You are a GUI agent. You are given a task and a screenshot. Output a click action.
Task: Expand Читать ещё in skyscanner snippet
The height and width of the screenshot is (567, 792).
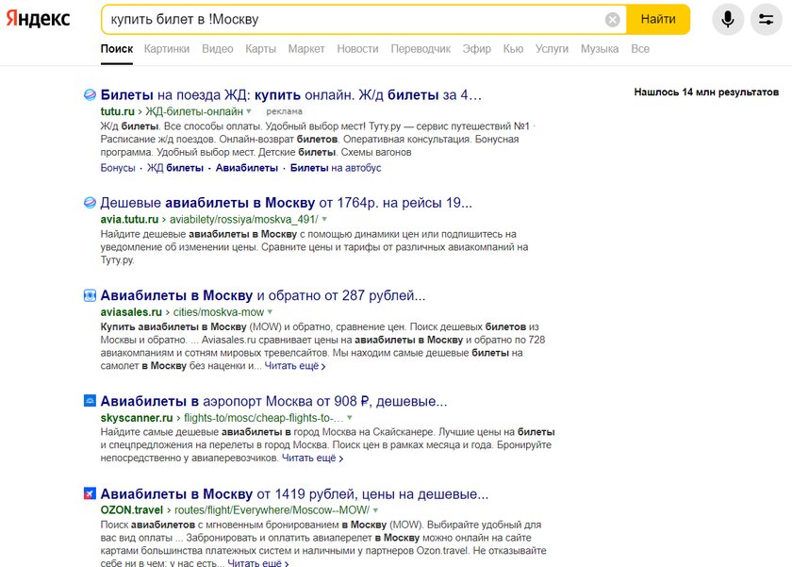pyautogui.click(x=312, y=459)
